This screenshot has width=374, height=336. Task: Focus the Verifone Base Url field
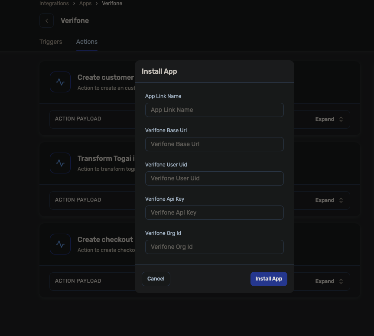(x=214, y=144)
